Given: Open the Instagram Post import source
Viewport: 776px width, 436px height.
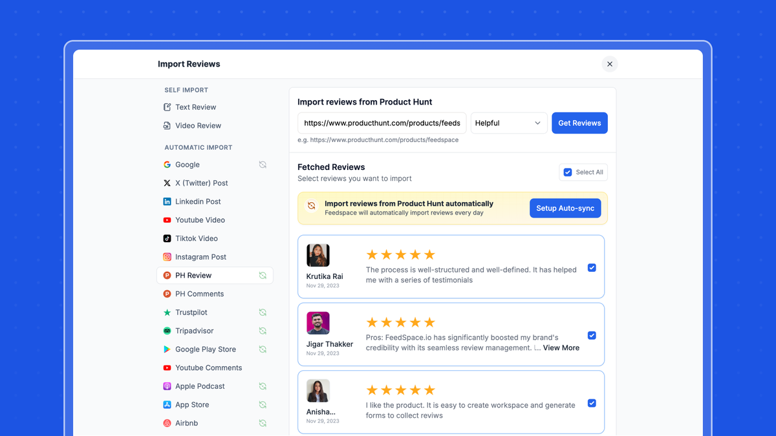Looking at the screenshot, I should click(x=167, y=256).
